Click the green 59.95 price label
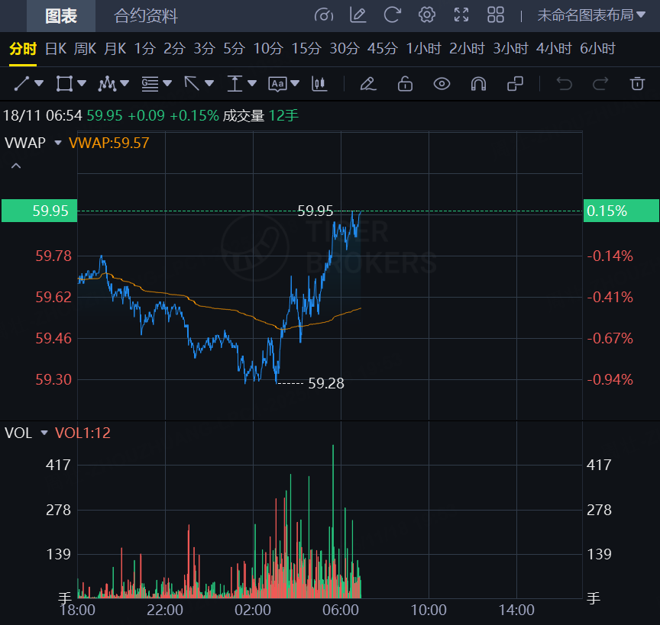 tap(40, 211)
